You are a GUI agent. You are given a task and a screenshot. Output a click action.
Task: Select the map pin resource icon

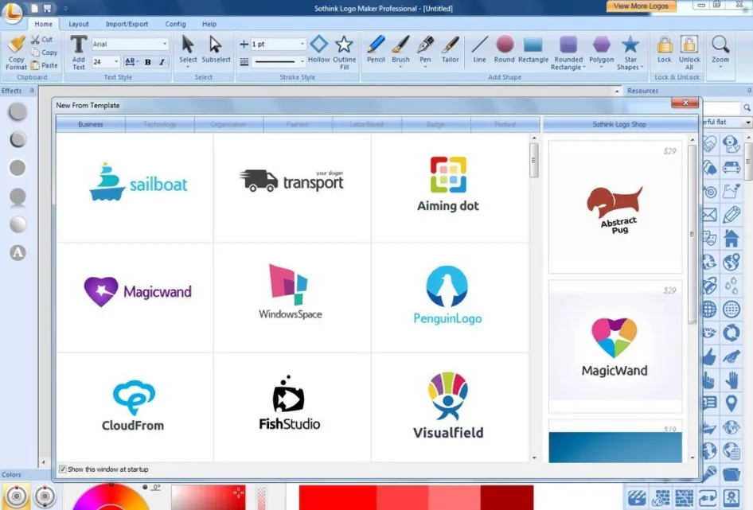point(732,403)
